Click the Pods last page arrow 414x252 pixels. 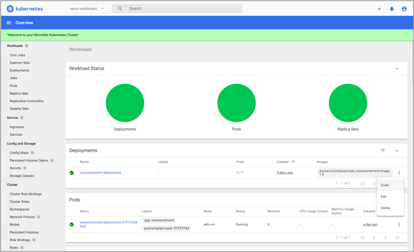coord(397,237)
